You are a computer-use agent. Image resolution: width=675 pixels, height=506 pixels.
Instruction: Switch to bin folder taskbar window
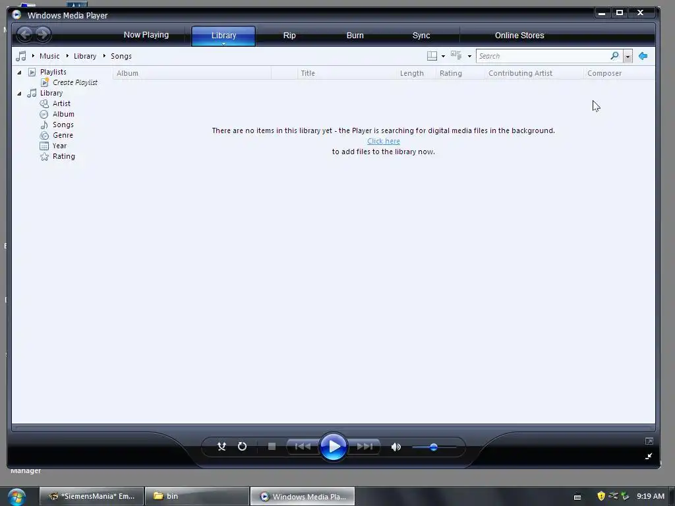coord(196,496)
